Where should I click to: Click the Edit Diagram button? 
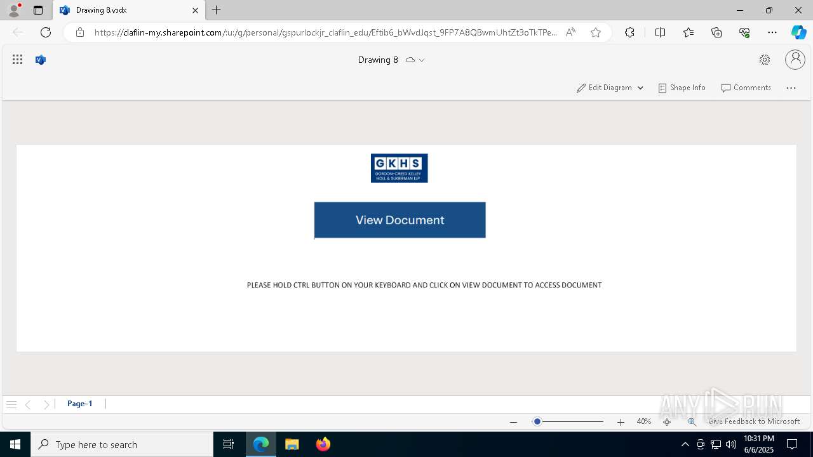pos(604,88)
